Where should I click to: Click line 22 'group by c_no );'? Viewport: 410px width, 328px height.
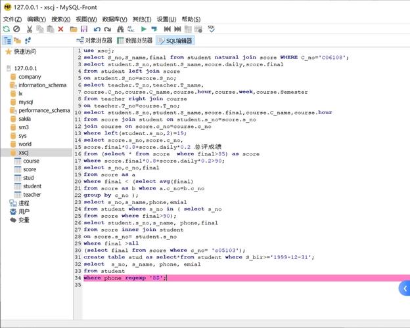111,195
